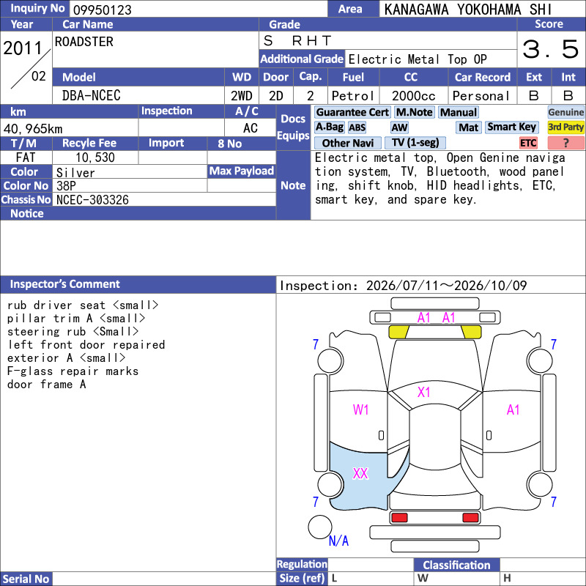
Task: Click the A.Bag equipment badge
Action: pos(329,127)
